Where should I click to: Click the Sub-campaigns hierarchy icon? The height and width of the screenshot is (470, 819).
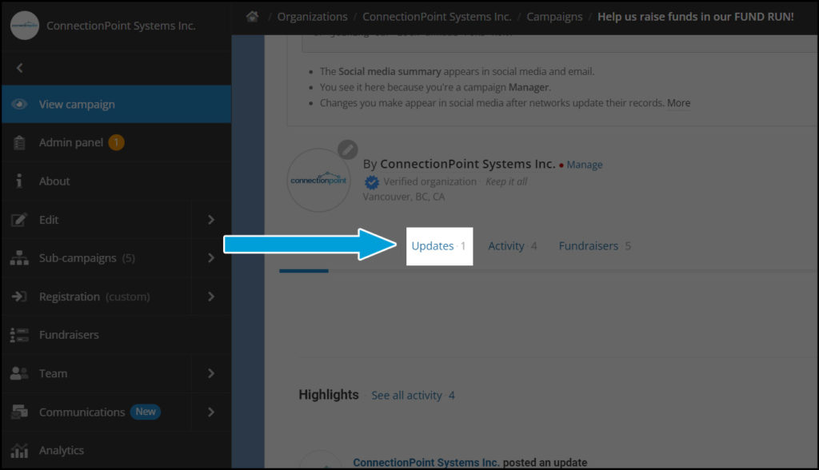[x=19, y=258]
